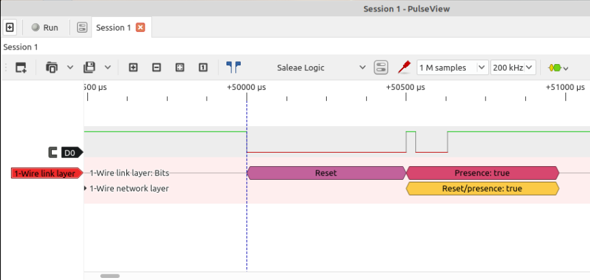The image size is (590, 280).
Task: Click the save file icon
Action: (x=89, y=67)
